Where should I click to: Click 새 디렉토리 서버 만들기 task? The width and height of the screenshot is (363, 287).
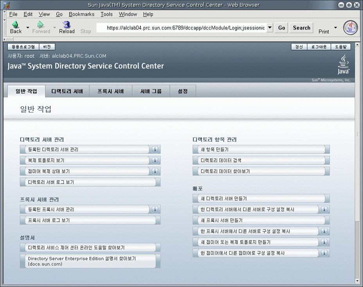[261, 199]
